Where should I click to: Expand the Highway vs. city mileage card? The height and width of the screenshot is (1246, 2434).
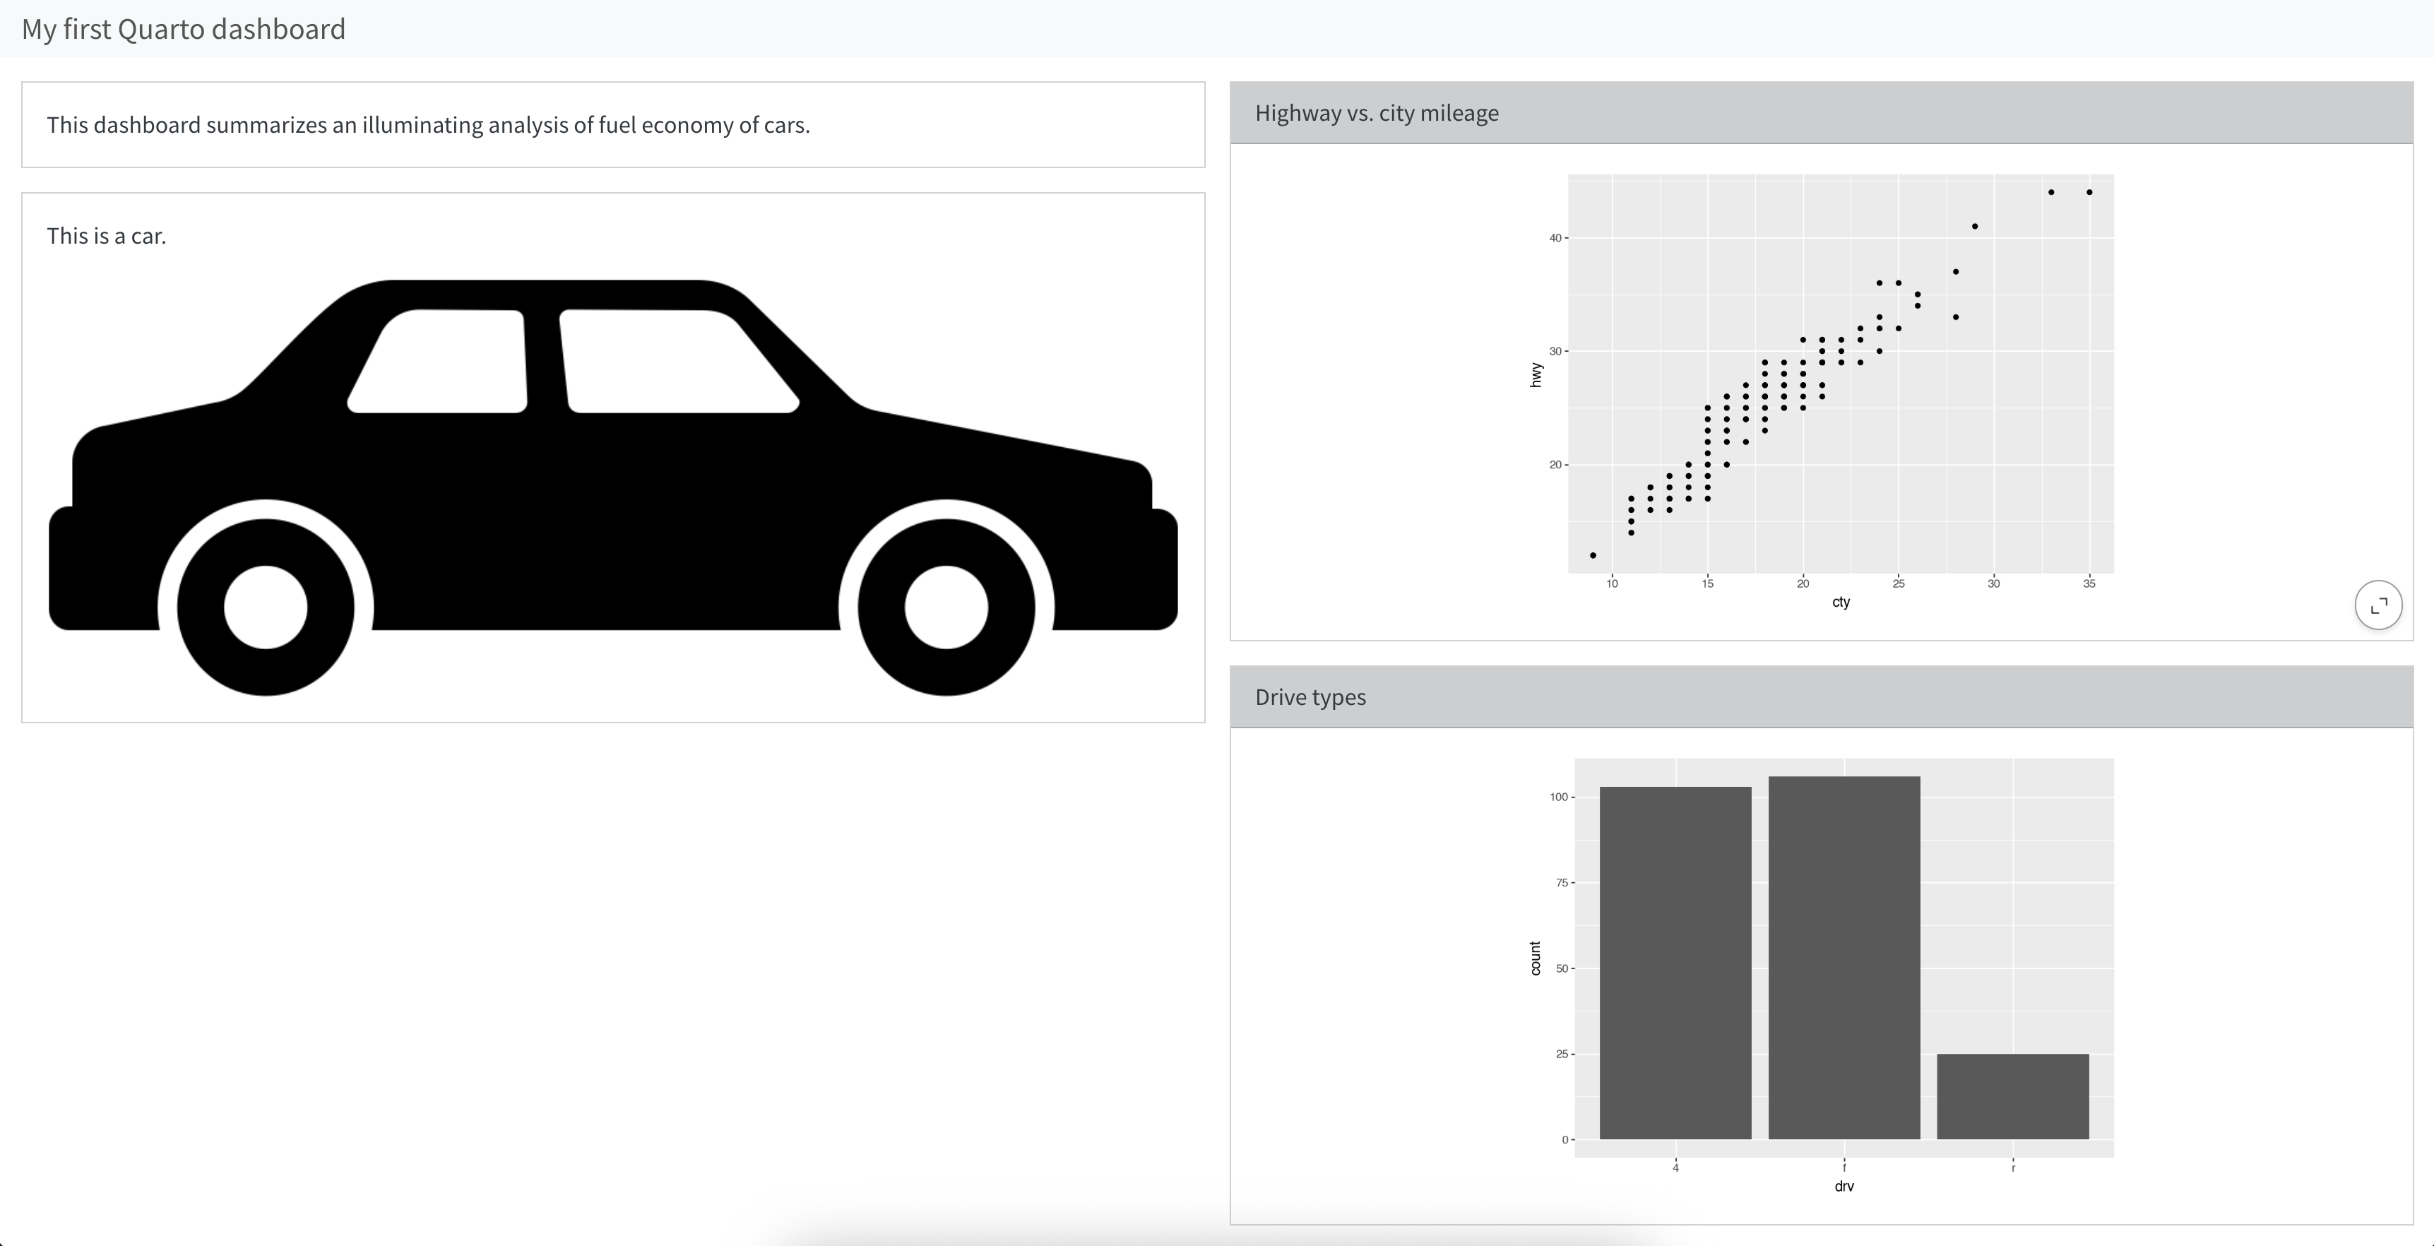click(2377, 605)
